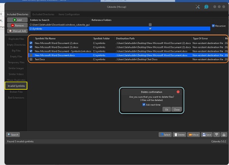
Task: Switch to Excluded Directories tab
Action: point(43,14)
